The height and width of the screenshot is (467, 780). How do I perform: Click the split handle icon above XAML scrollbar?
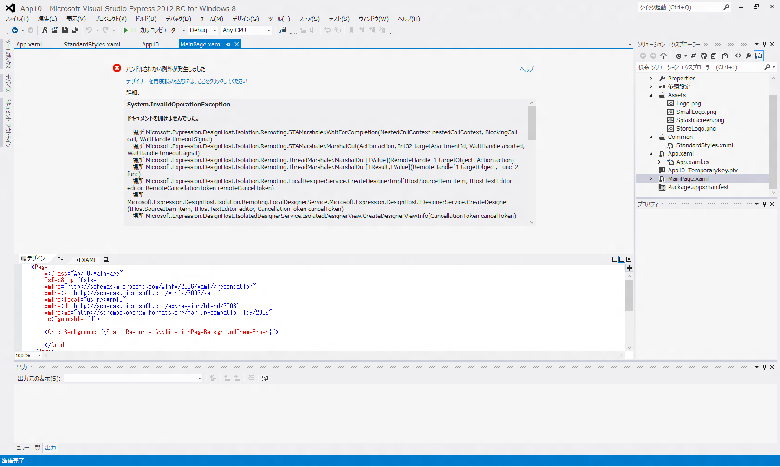[x=629, y=268]
